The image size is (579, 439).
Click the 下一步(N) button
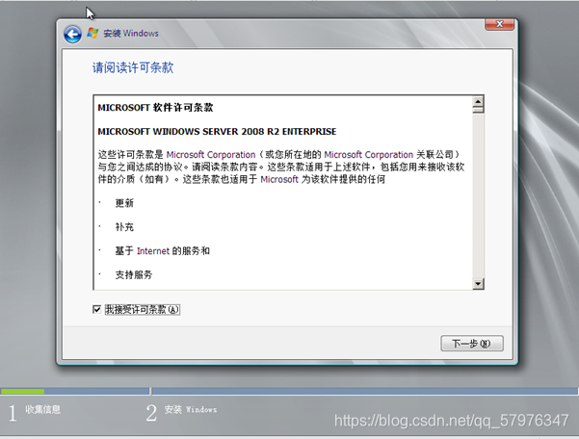pos(471,344)
